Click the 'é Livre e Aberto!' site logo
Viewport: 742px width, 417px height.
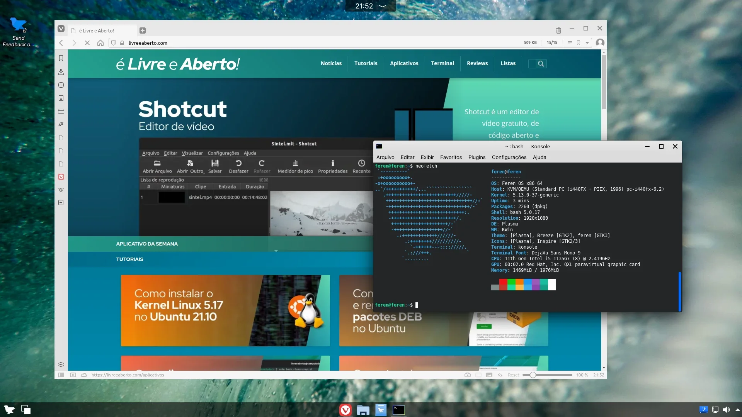[178, 64]
